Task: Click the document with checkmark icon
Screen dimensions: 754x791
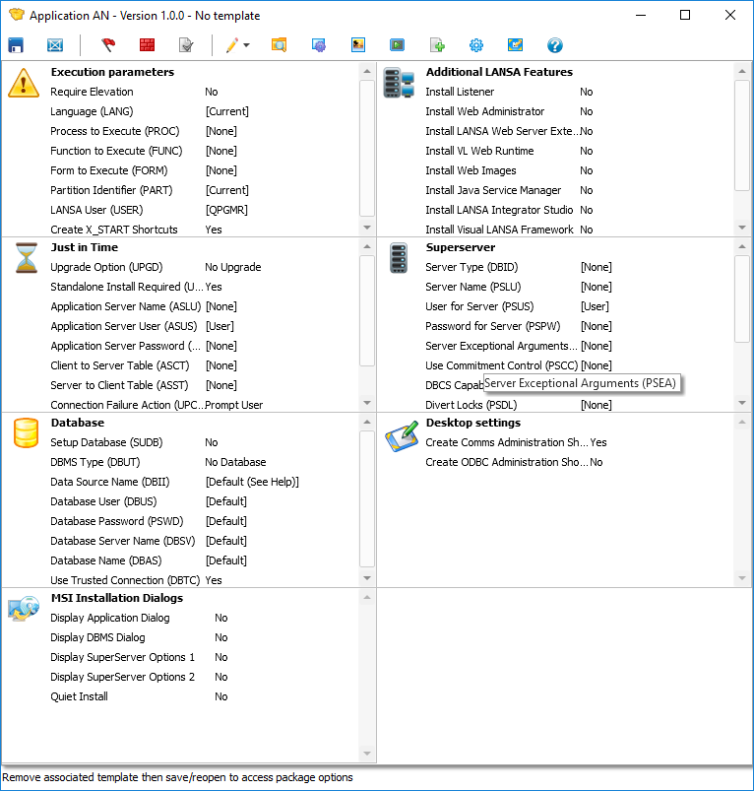Action: tap(186, 45)
